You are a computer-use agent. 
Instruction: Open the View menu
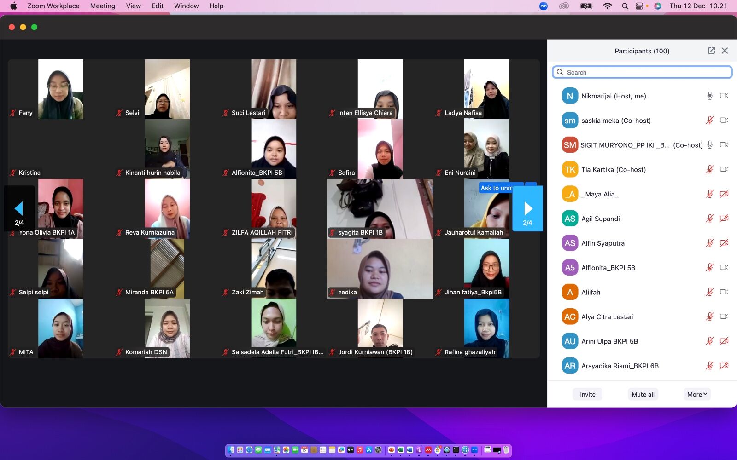pyautogui.click(x=134, y=6)
